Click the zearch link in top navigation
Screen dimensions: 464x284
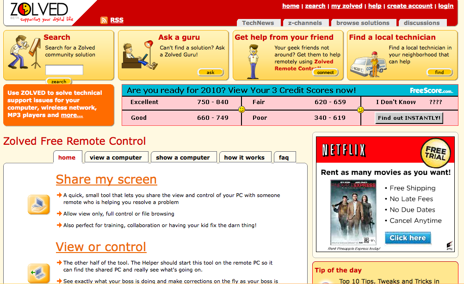(315, 6)
